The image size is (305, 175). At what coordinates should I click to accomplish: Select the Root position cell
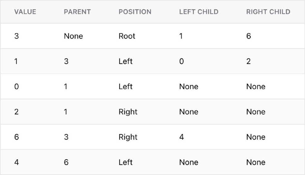point(127,36)
